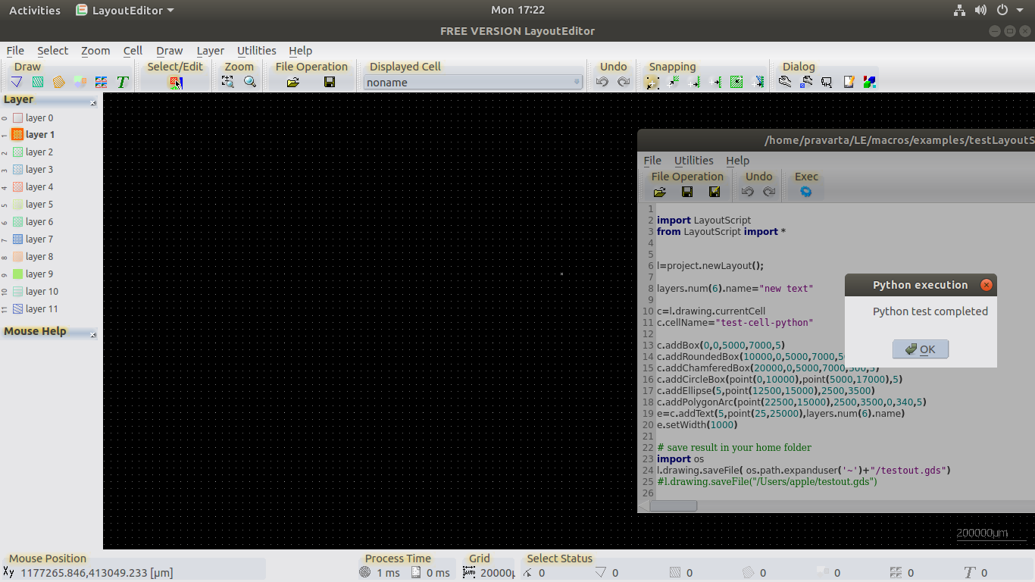The width and height of the screenshot is (1035, 582).
Task: Redo action in main toolbar
Action: pyautogui.click(x=624, y=82)
